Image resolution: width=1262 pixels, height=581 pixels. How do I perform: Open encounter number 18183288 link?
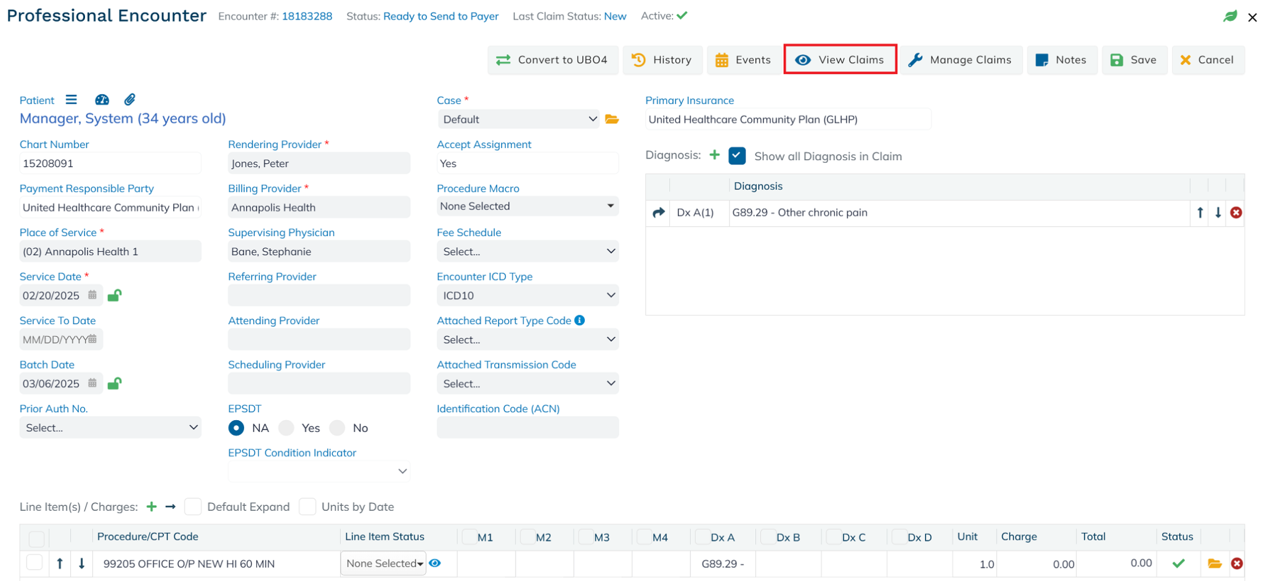307,16
